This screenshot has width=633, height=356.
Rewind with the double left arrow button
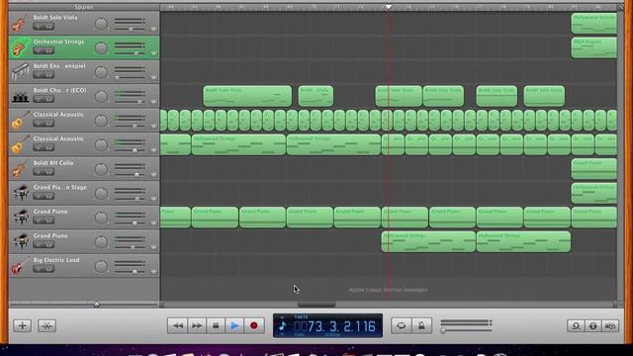(x=178, y=325)
